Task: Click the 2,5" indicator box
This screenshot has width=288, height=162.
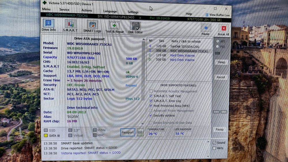Action: click(70, 130)
